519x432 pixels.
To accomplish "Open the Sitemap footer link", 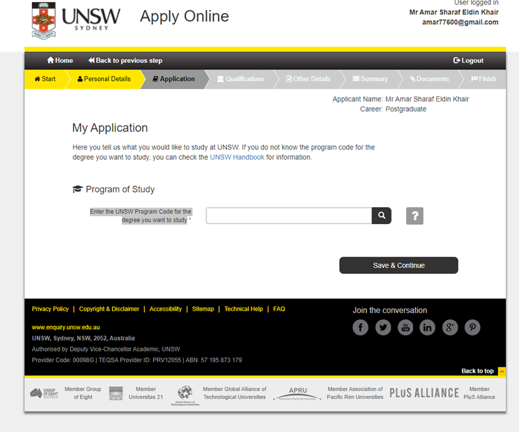I will [x=203, y=309].
